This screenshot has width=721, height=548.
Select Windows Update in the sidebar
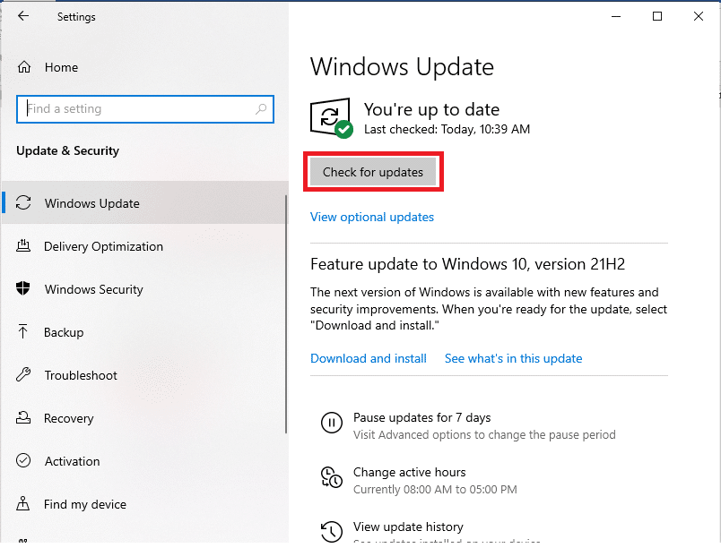(x=144, y=203)
